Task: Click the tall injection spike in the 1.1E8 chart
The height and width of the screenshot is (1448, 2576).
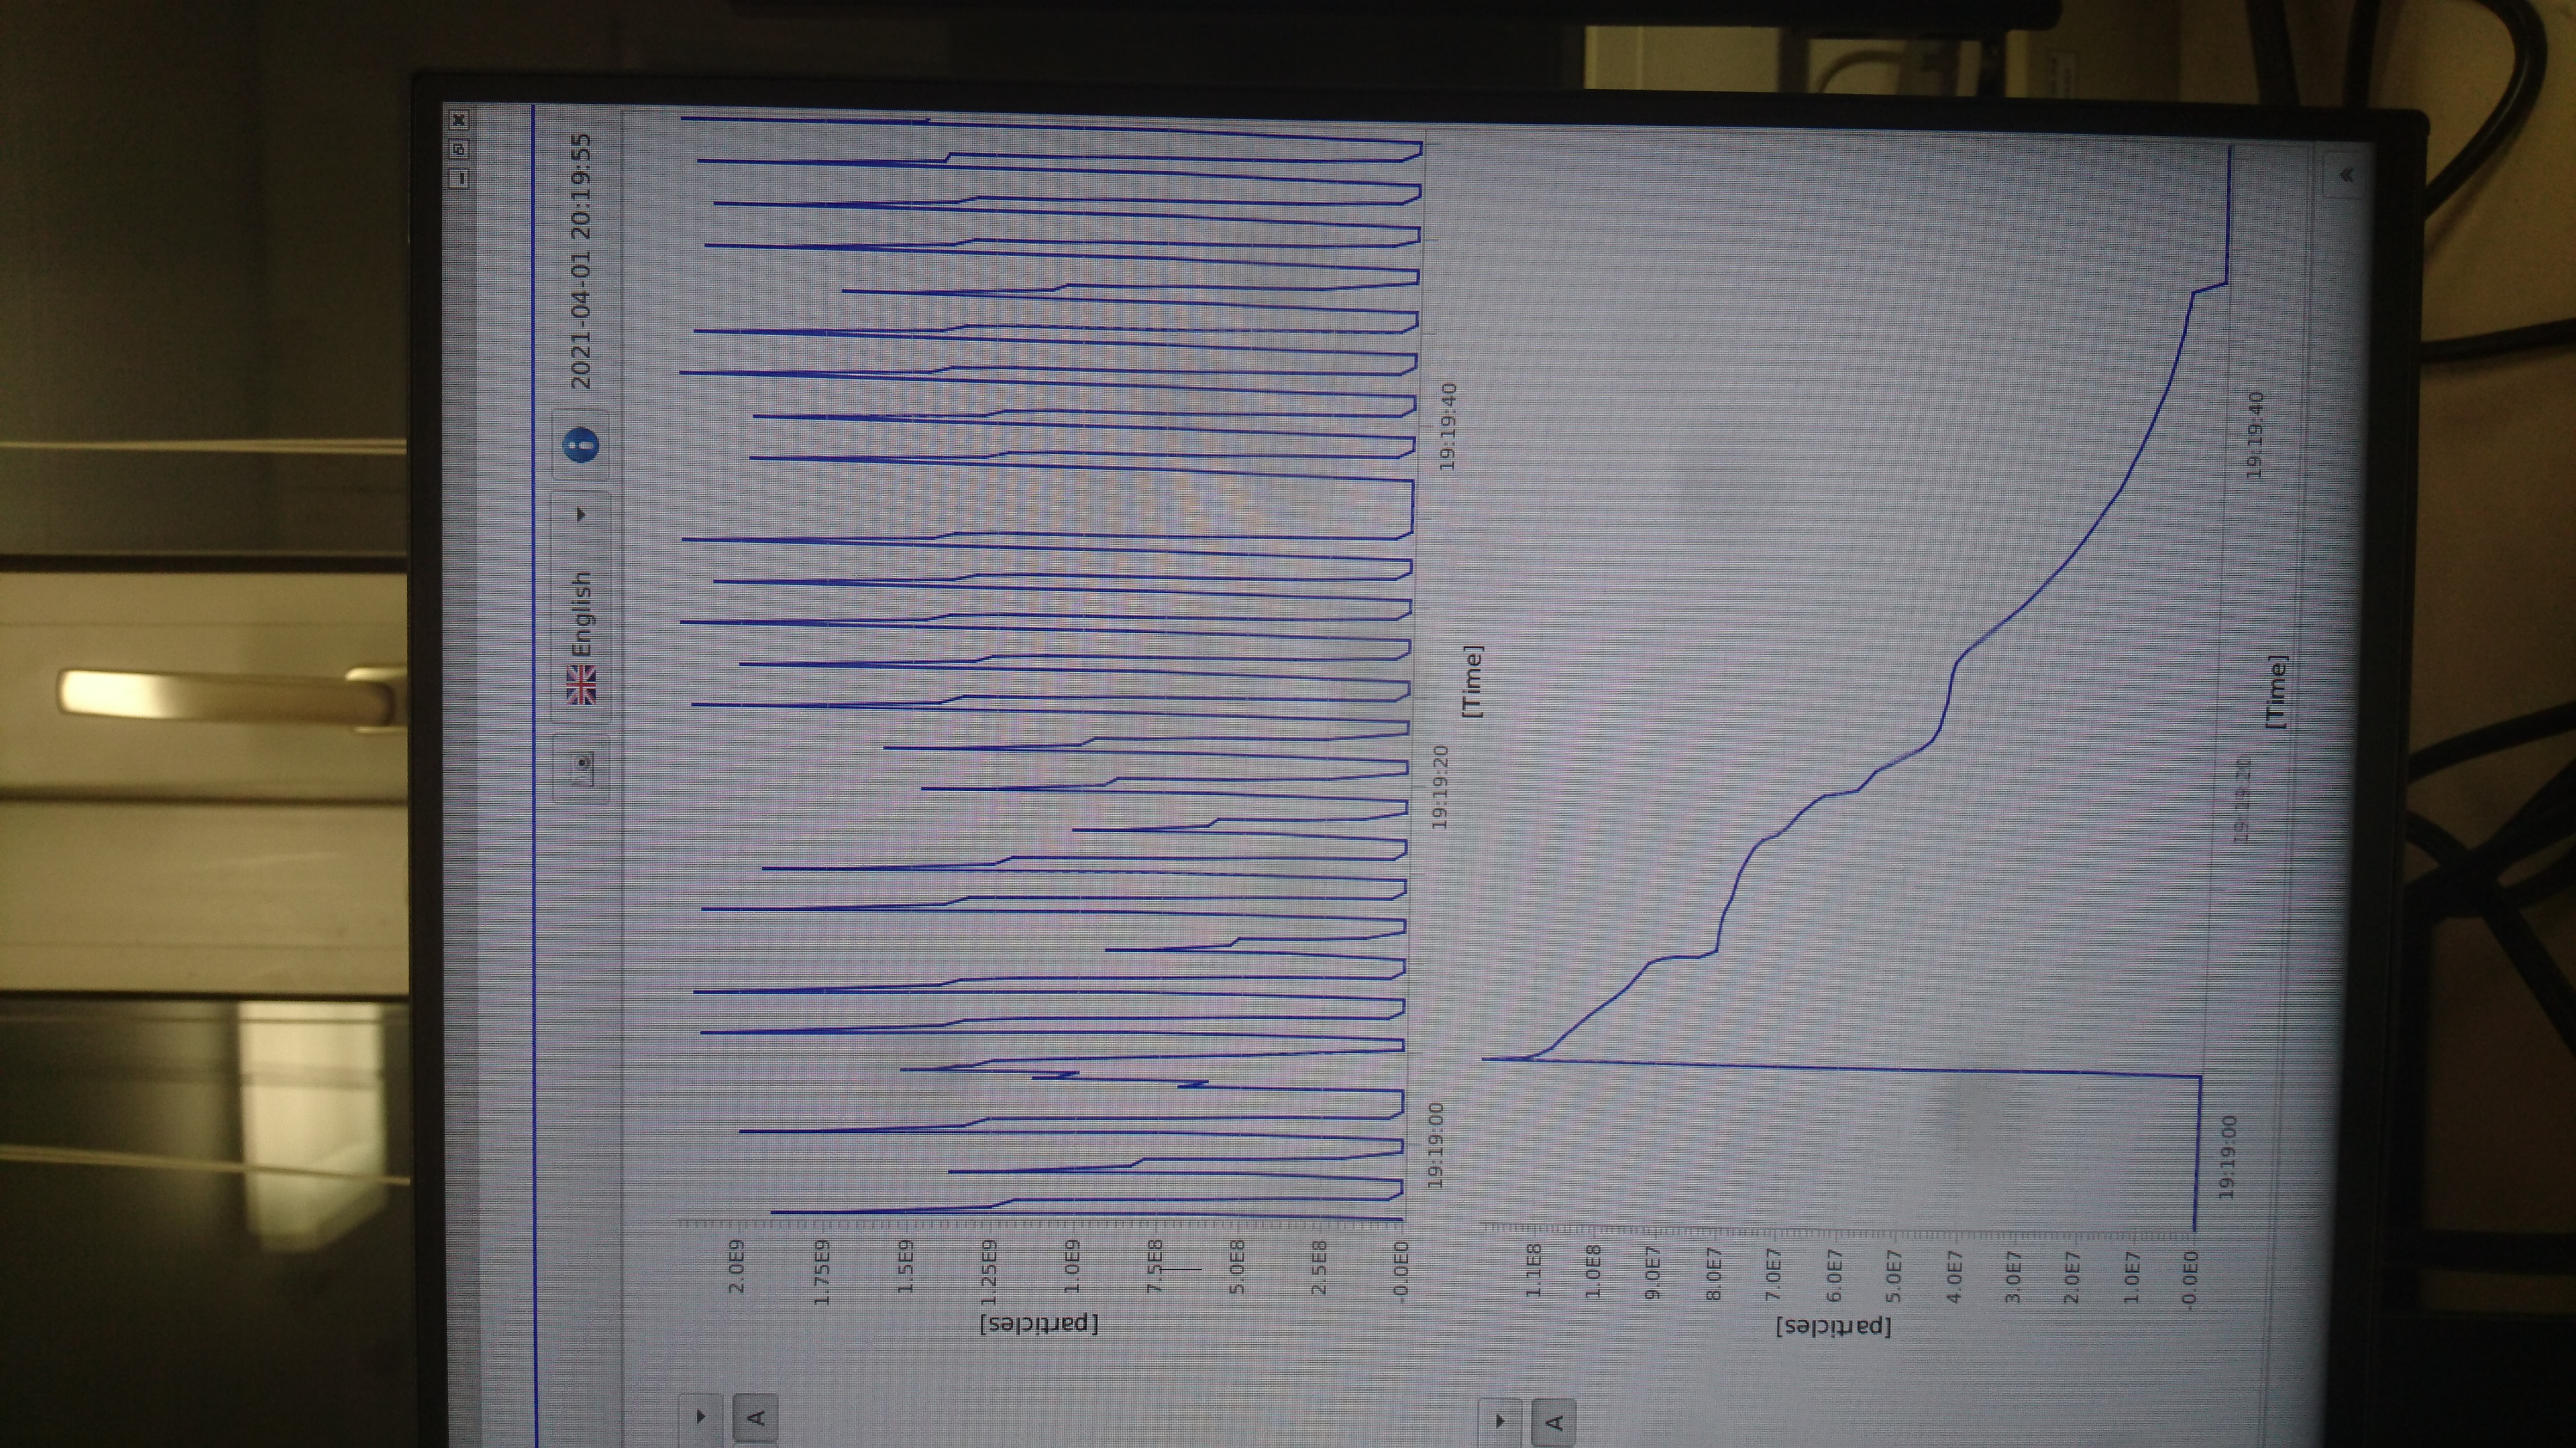Action: tap(1840, 1067)
